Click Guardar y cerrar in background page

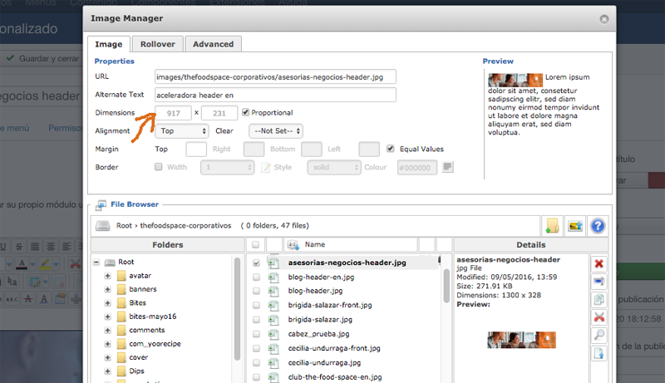coord(42,58)
